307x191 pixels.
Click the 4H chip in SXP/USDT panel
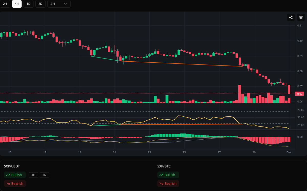33,175
